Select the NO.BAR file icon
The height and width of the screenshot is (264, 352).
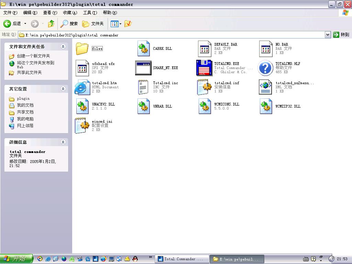click(x=266, y=49)
